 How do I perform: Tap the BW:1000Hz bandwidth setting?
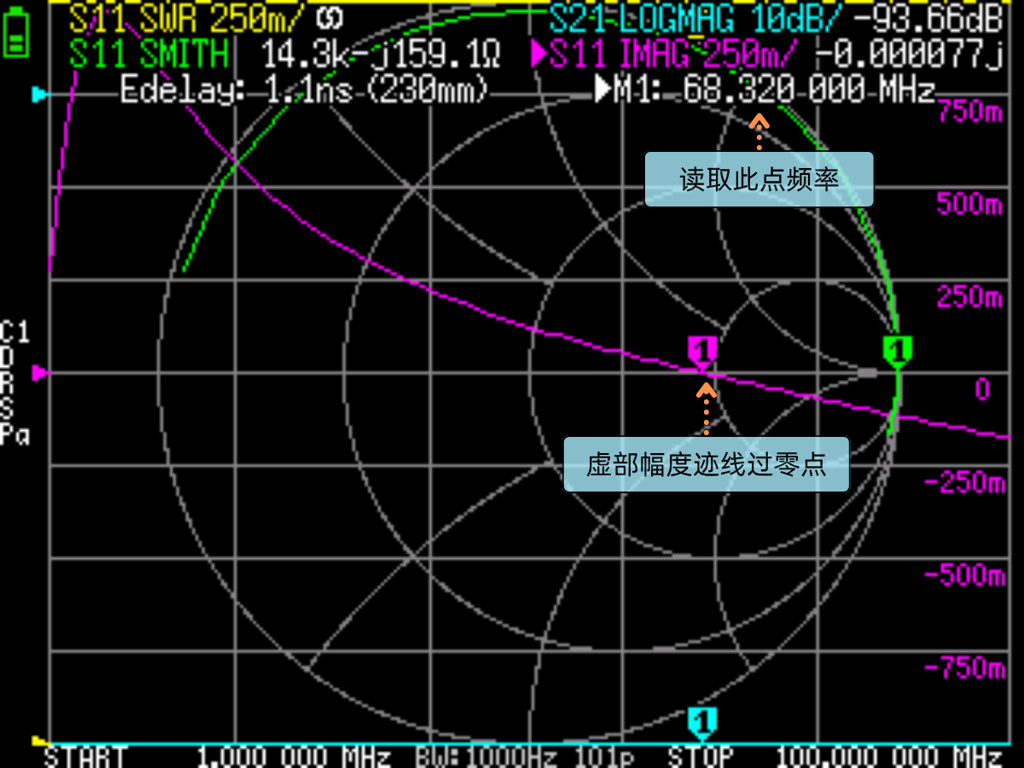click(x=486, y=757)
